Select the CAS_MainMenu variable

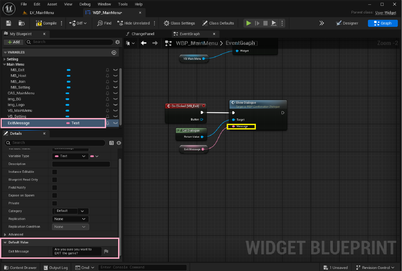(21, 93)
